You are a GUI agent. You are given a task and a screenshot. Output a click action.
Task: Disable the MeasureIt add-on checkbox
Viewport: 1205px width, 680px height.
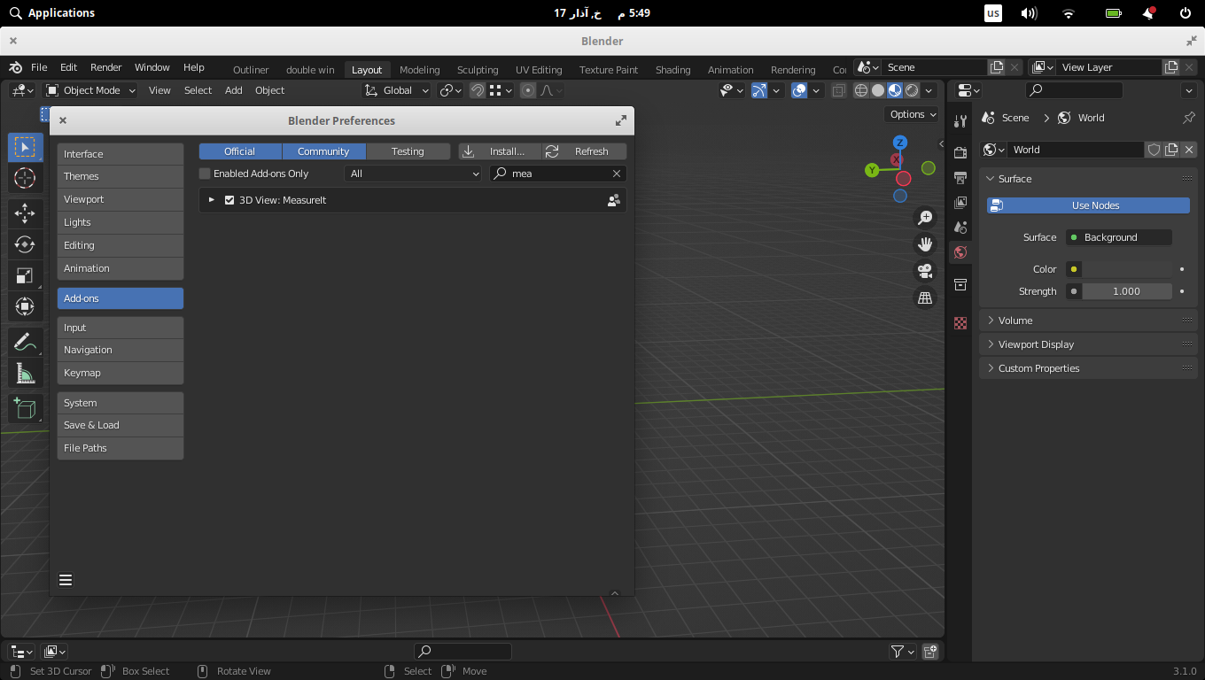229,200
